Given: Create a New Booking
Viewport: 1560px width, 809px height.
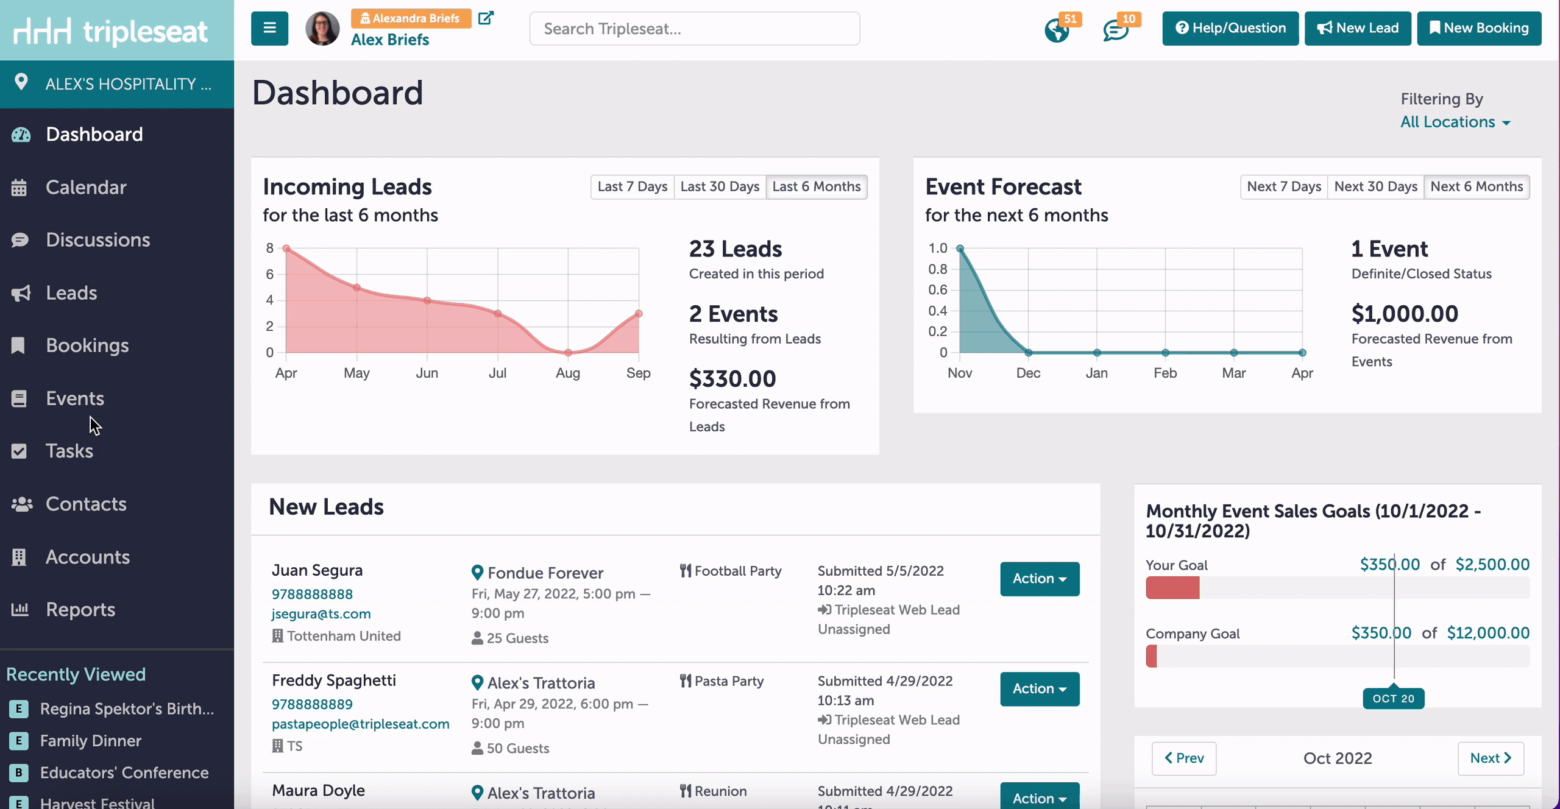Looking at the screenshot, I should pos(1479,28).
